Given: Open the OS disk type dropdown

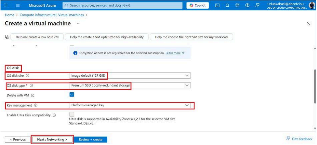Looking at the screenshot, I should (x=130, y=85).
